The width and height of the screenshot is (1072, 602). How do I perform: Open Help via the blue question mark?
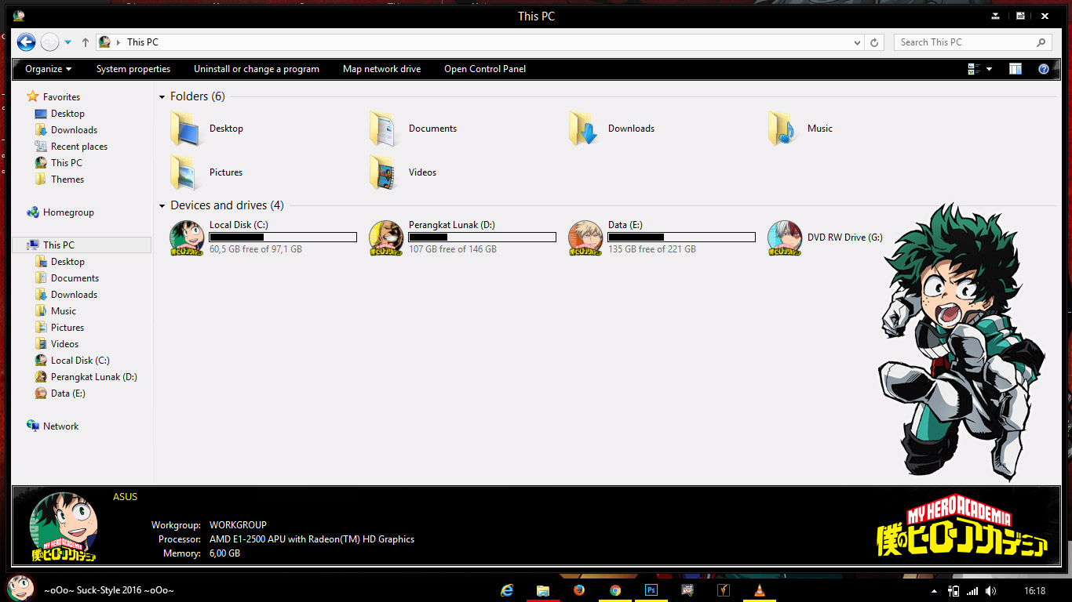[1044, 69]
